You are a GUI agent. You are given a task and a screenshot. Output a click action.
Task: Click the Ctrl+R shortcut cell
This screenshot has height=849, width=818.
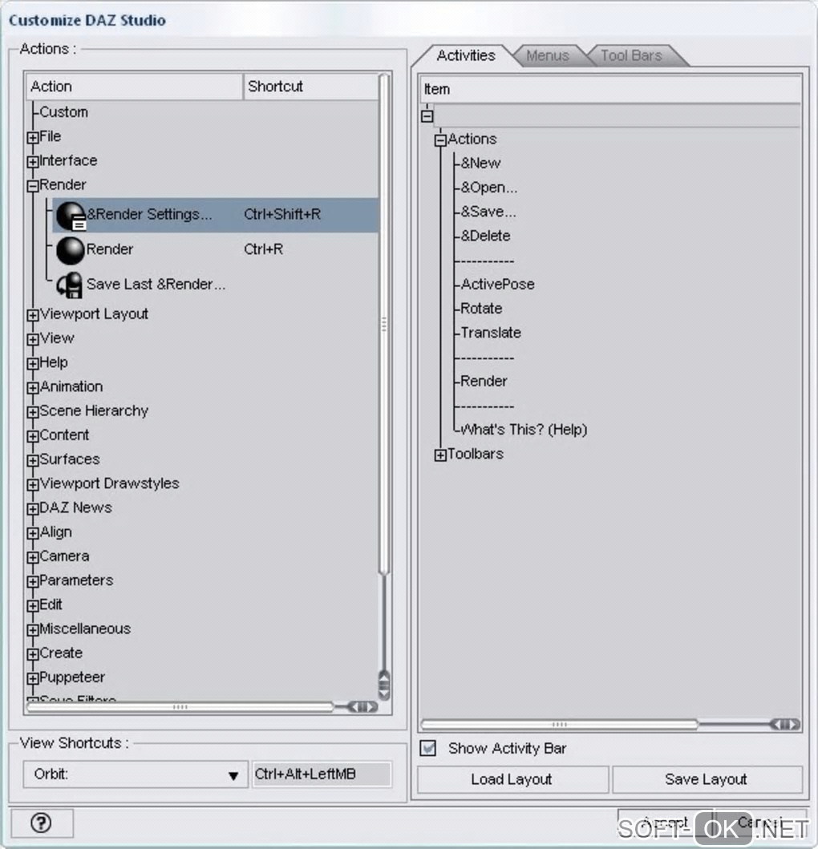coord(263,249)
